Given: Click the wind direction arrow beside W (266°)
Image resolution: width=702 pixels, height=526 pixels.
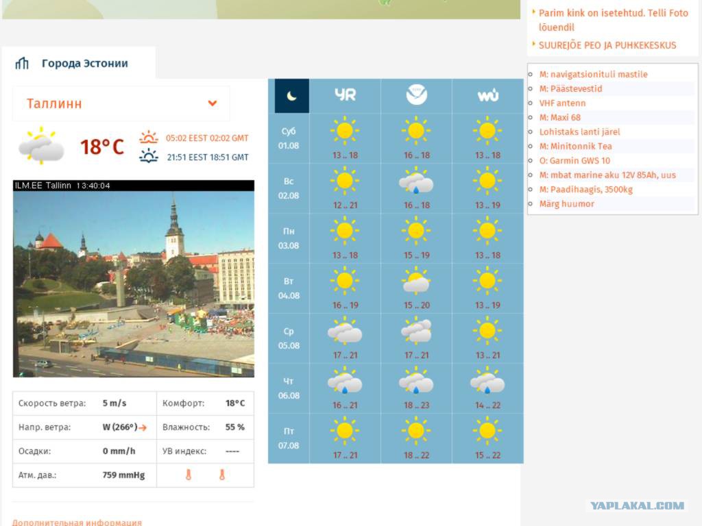Looking at the screenshot, I should (x=143, y=427).
